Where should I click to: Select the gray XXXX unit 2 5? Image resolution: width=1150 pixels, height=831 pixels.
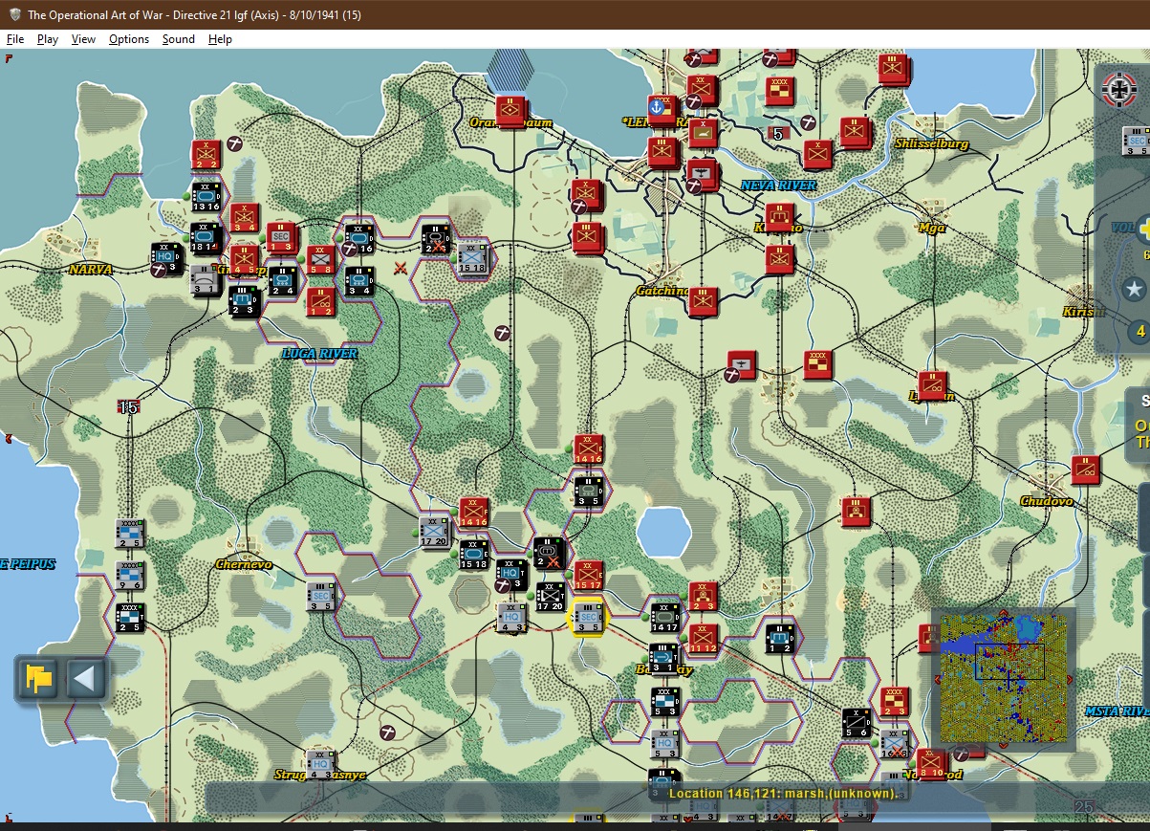(x=130, y=534)
